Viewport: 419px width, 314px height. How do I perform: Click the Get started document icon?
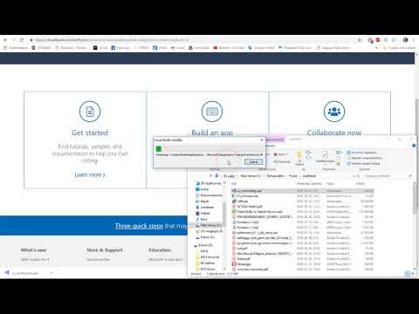(x=90, y=112)
